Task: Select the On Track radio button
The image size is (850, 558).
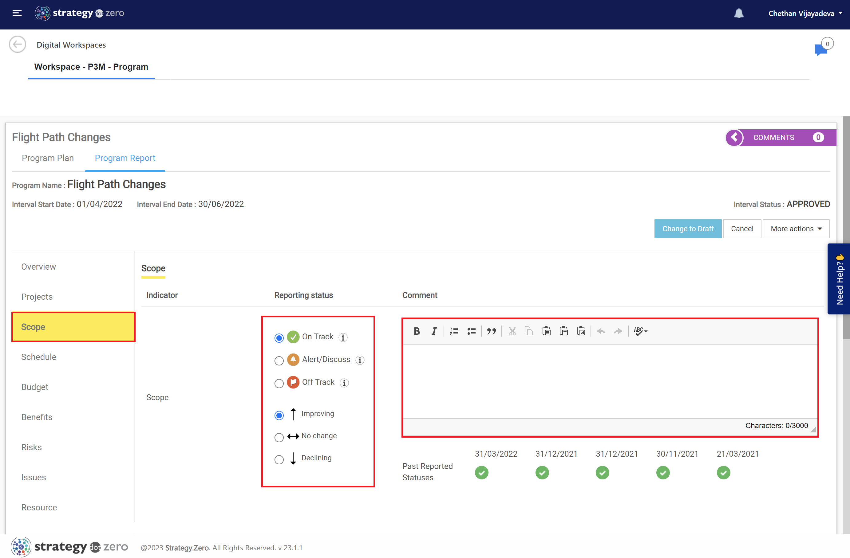Action: (279, 338)
